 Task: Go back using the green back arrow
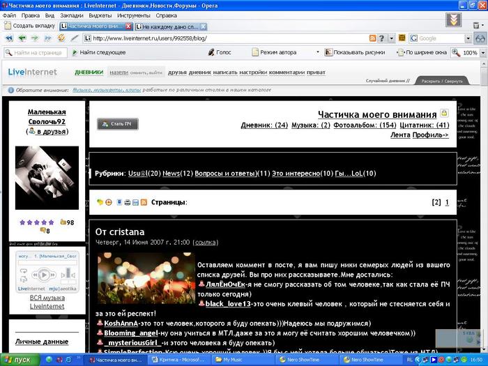[x=22, y=38]
